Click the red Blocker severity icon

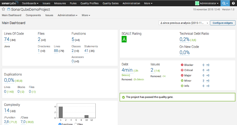coord(182,65)
